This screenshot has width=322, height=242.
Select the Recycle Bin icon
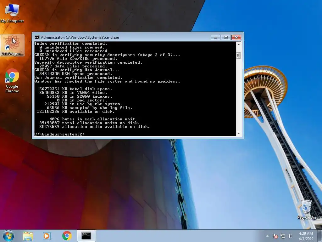[306, 210]
